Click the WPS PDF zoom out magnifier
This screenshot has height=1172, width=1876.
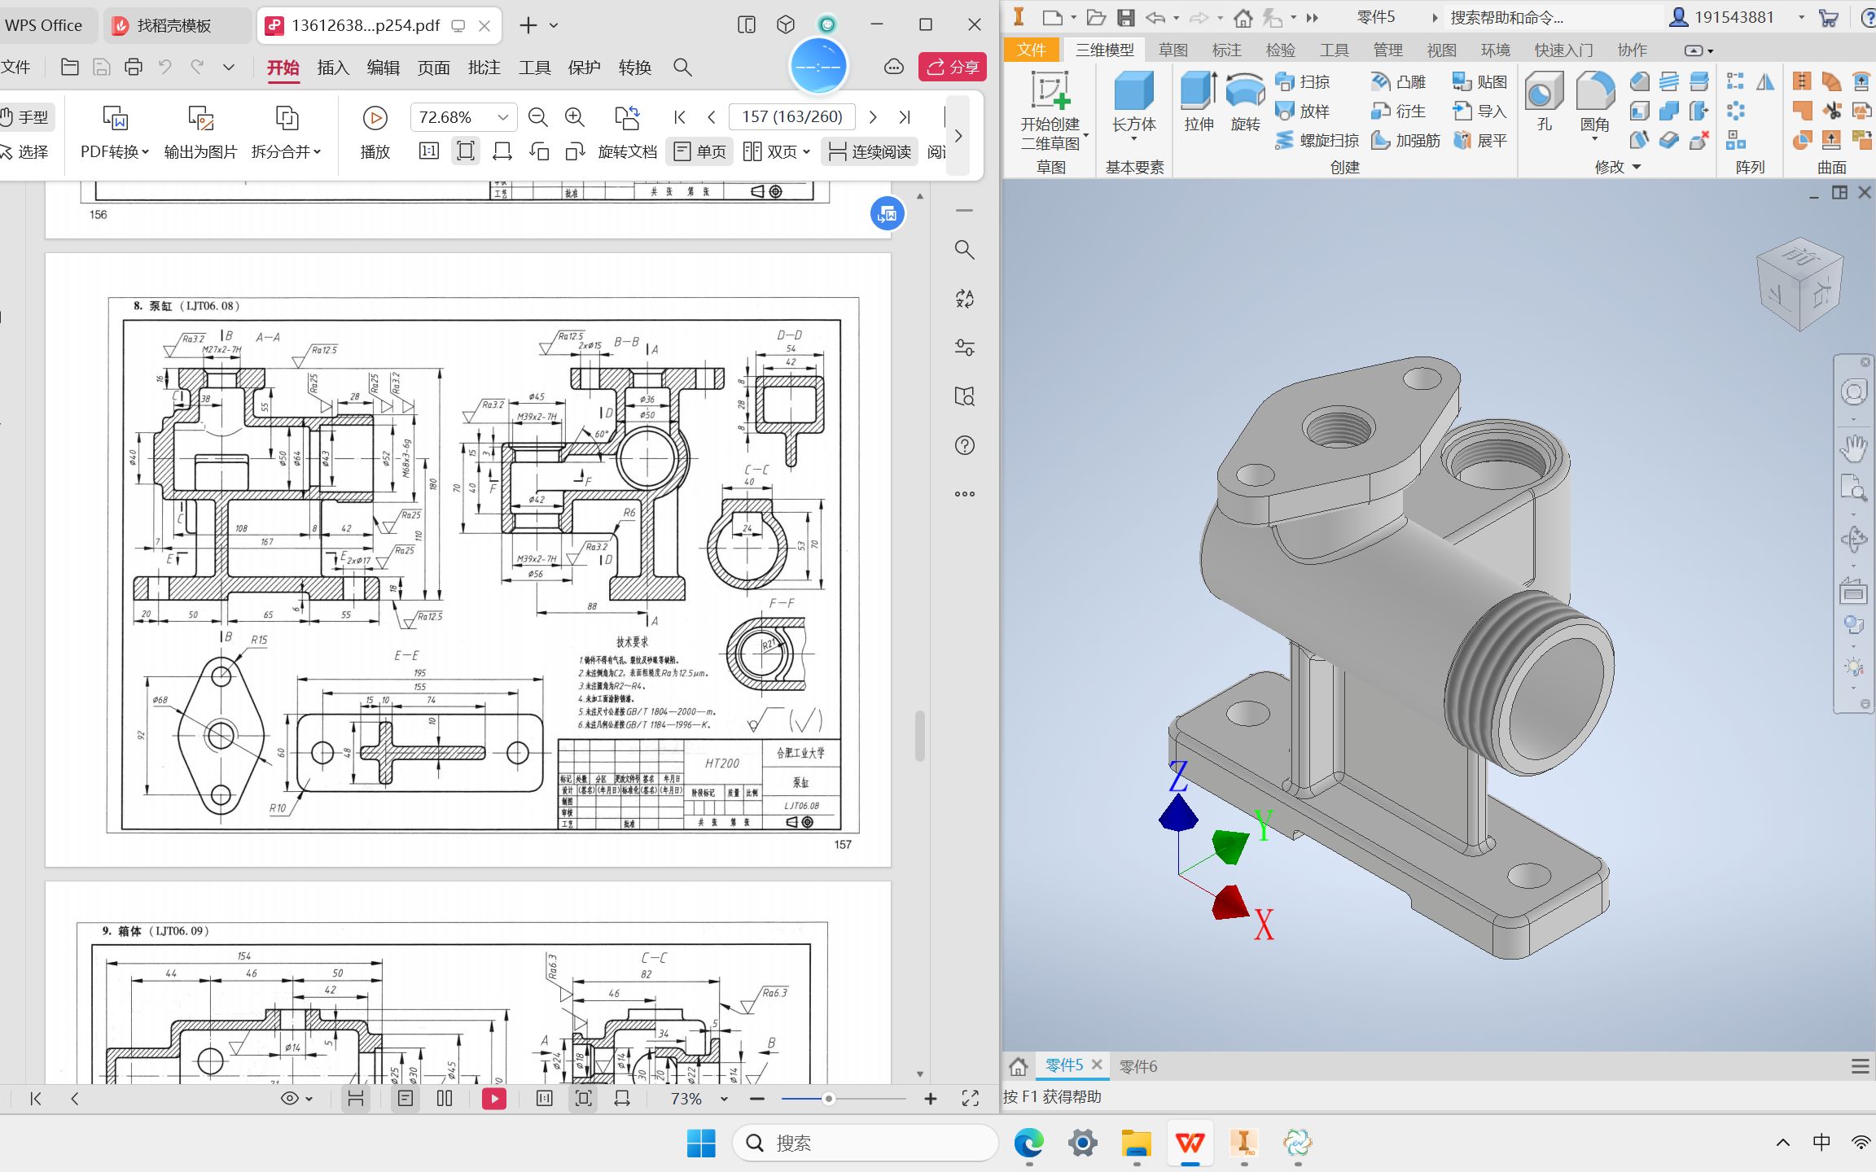[x=537, y=117]
